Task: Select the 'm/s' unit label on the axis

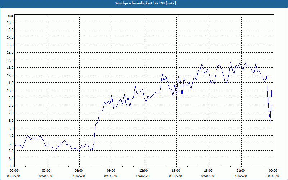Action: [11, 16]
